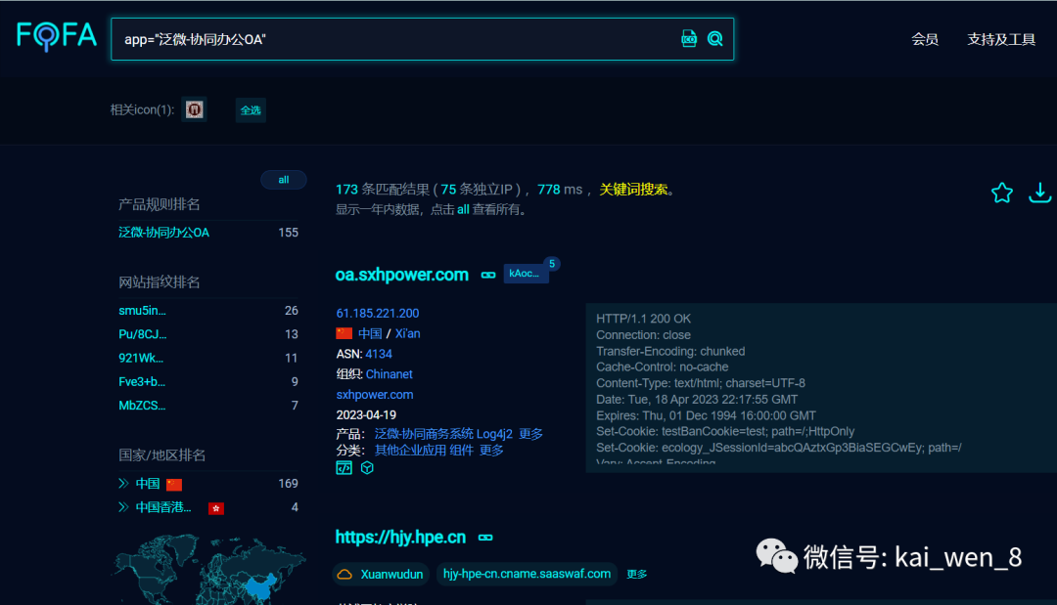The image size is (1057, 605).
Task: Open the oa.sxhpower.com result
Action: point(402,275)
